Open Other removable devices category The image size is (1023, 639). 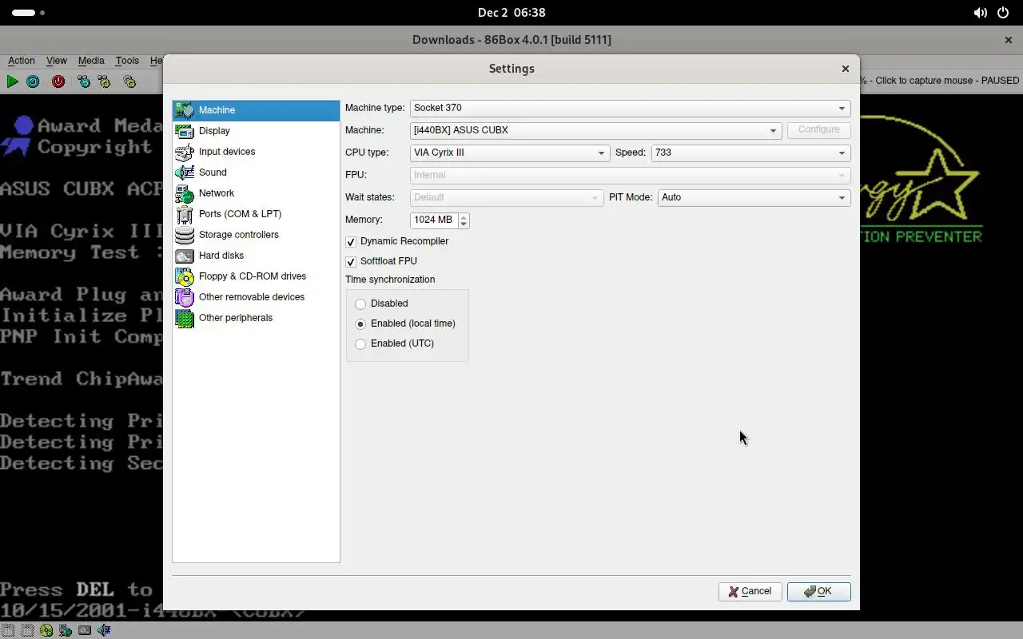[256, 297]
